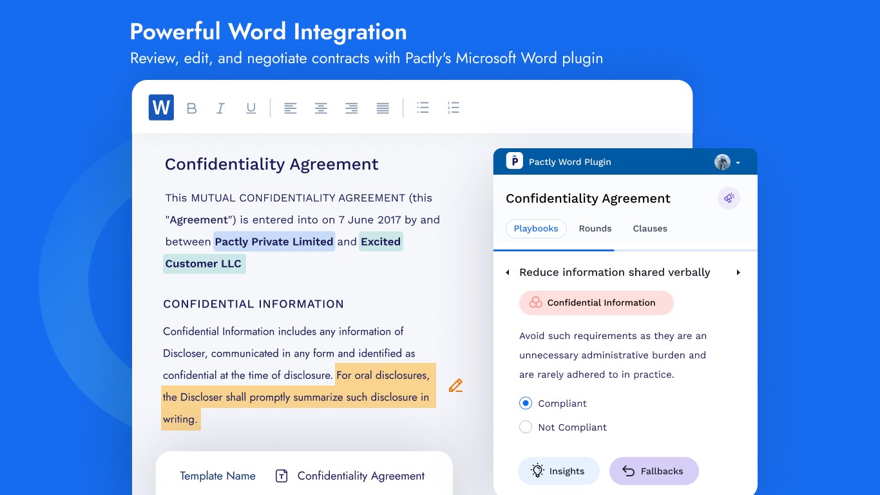Justify the paragraph text
This screenshot has height=495, width=880.
click(x=383, y=108)
